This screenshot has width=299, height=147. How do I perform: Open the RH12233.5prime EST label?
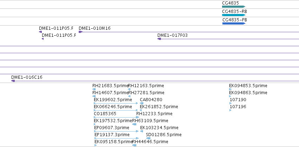click(154, 114)
